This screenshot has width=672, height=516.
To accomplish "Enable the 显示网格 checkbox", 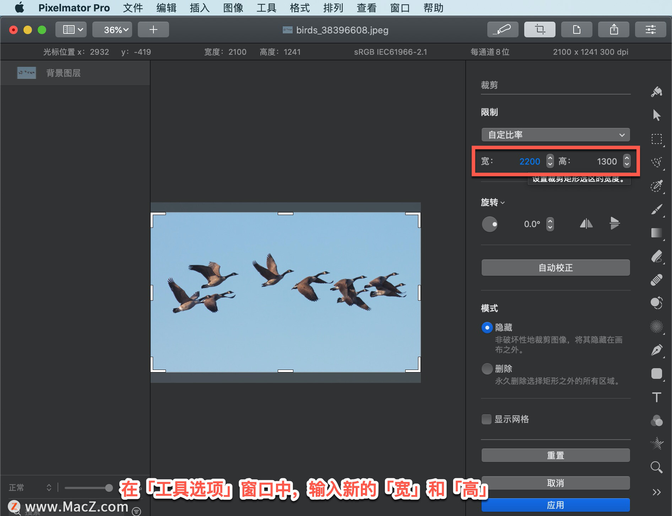I will (x=486, y=419).
